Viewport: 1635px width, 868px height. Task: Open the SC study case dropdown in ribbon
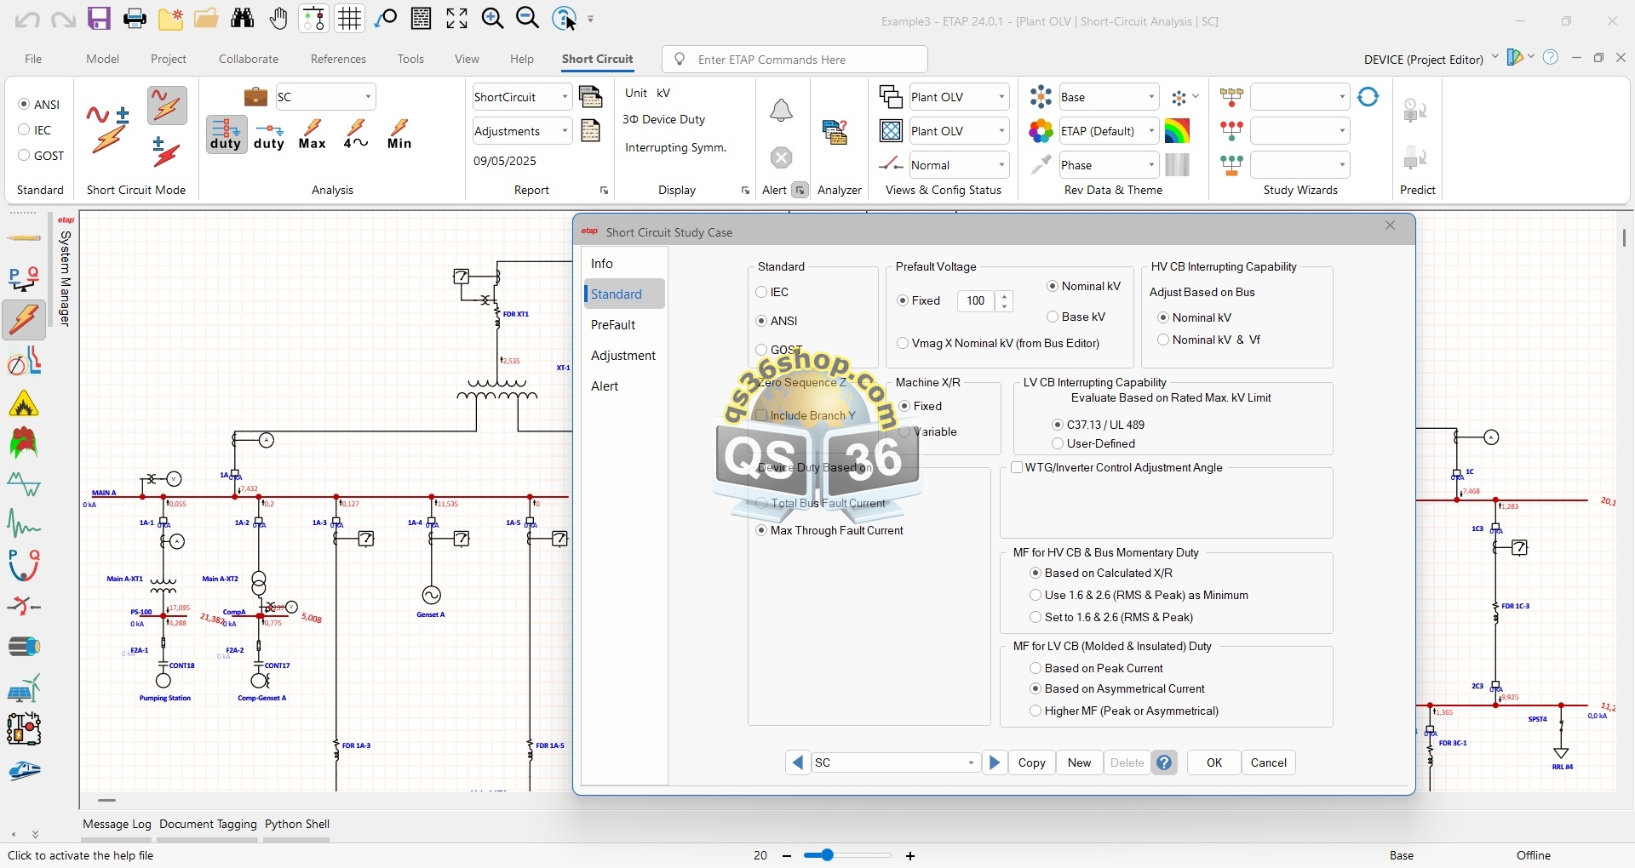click(x=368, y=97)
